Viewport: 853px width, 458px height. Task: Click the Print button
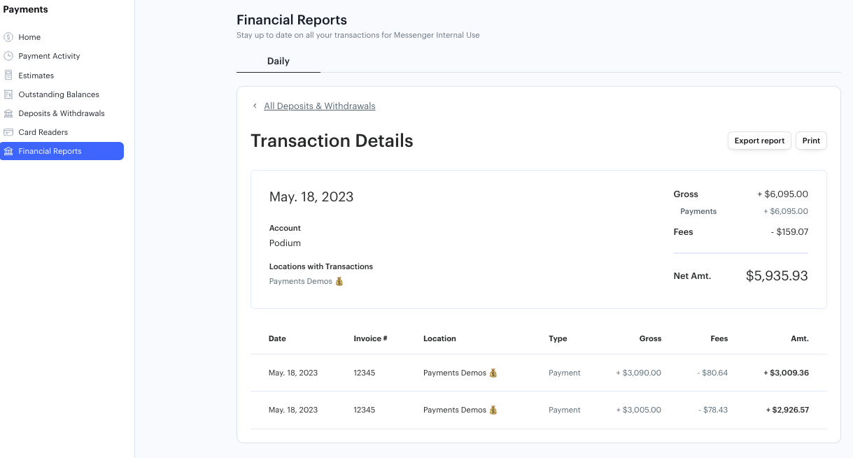point(811,140)
